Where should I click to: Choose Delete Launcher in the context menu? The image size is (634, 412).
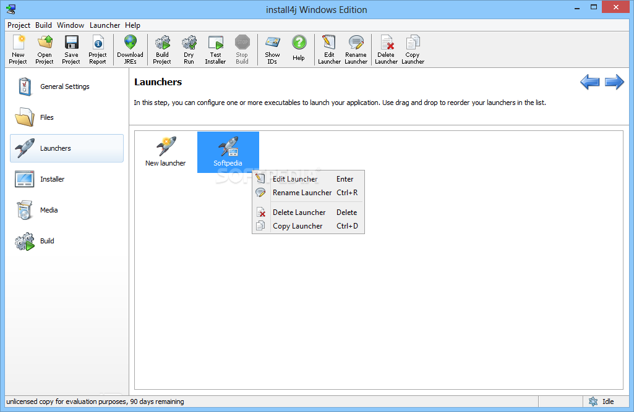click(x=308, y=212)
